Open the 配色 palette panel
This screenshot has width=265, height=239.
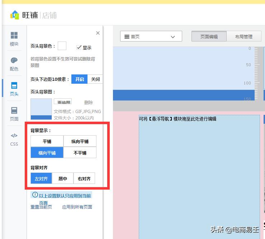click(14, 64)
